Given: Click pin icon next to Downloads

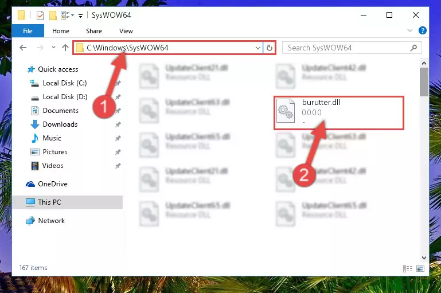Looking at the screenshot, I should (x=118, y=124).
